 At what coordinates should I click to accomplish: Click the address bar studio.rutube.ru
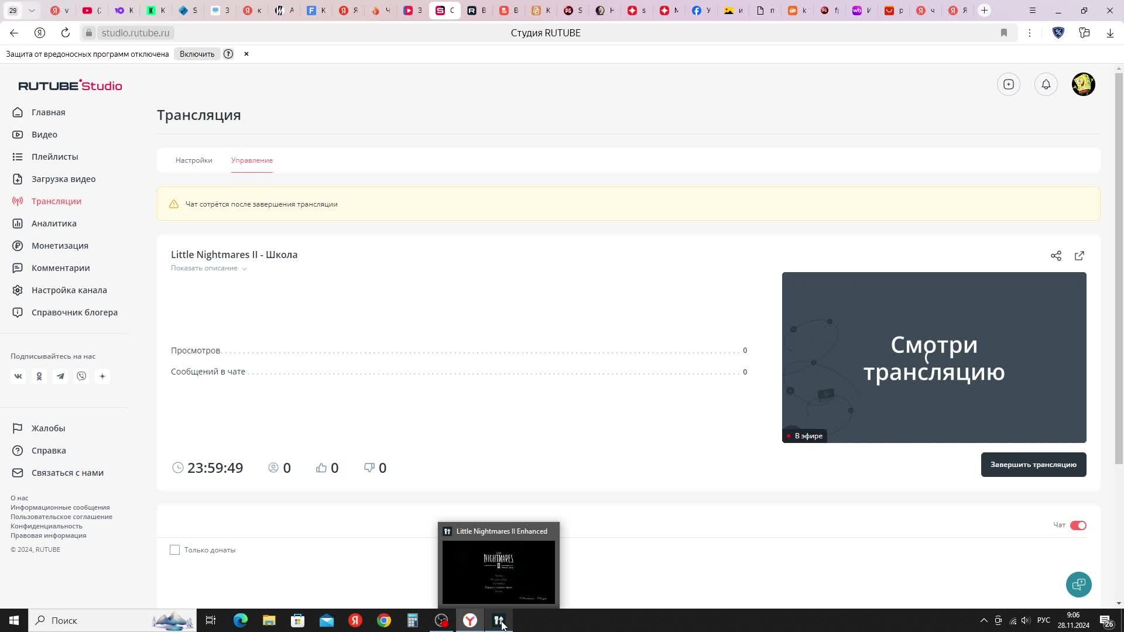135,33
